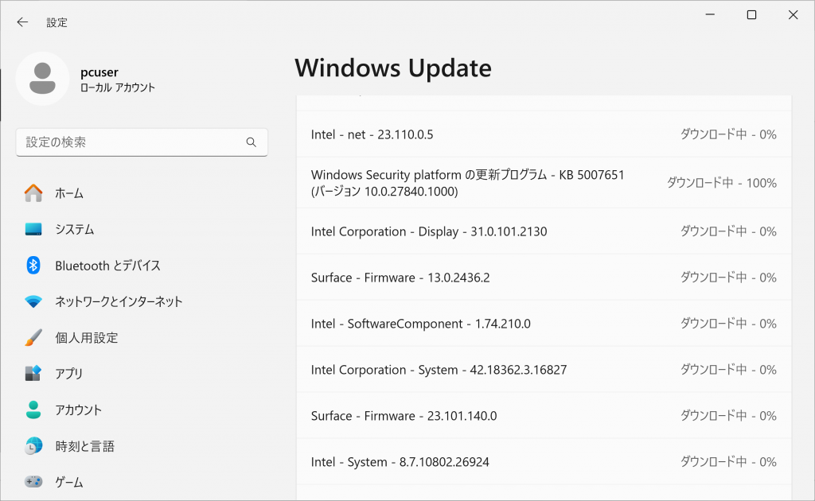Click the Time & language globe icon
This screenshot has width=815, height=501.
[x=33, y=446]
